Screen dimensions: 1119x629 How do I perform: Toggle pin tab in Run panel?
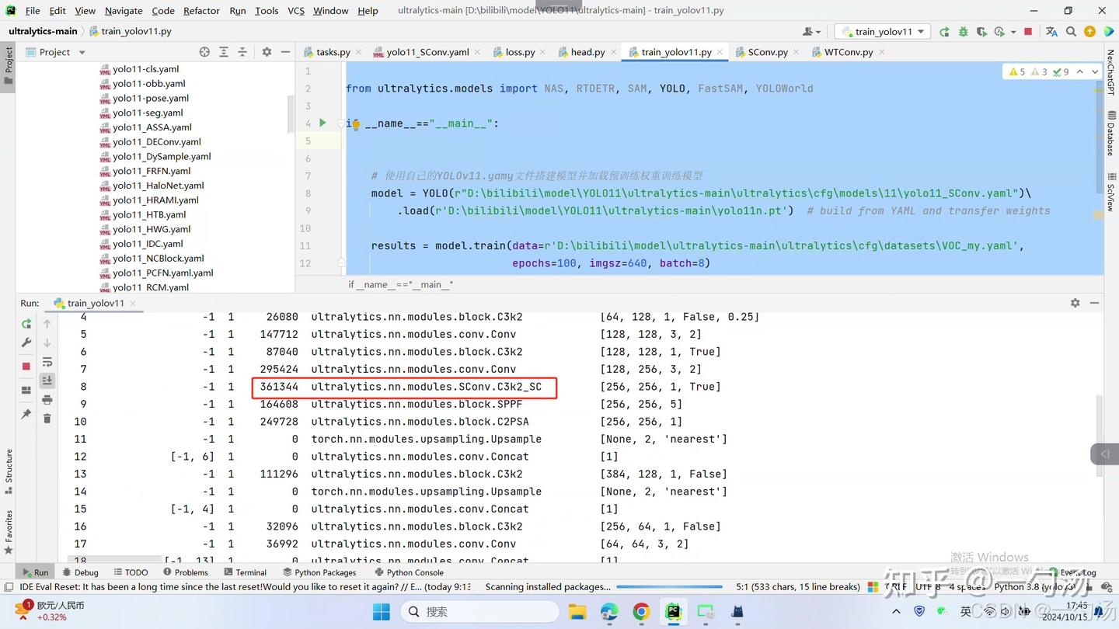click(x=26, y=414)
